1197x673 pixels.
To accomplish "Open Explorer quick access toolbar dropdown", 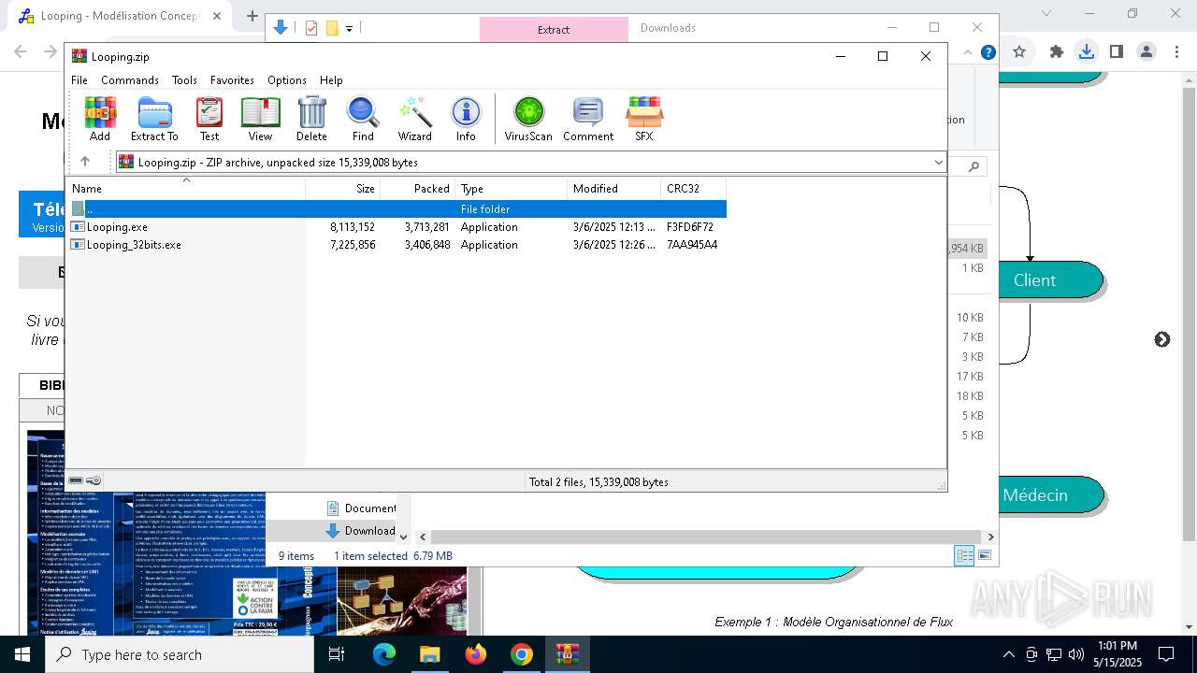I will coord(349,29).
